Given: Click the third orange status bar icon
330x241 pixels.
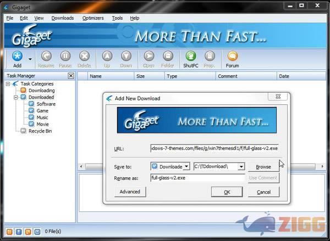Looking at the screenshot, I should 28,232.
